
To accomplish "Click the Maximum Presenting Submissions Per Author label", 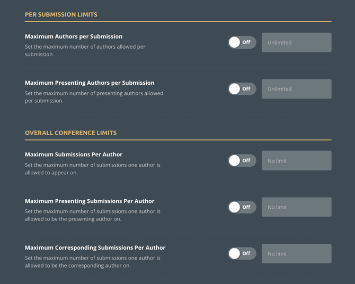I will (90, 201).
